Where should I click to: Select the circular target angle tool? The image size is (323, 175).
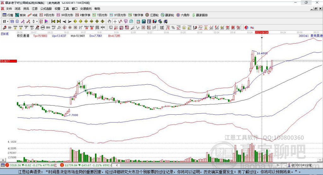[64, 27]
